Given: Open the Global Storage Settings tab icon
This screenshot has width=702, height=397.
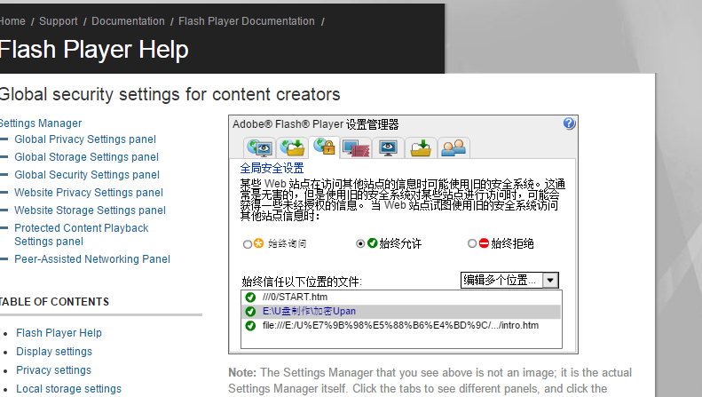Looking at the screenshot, I should (292, 147).
